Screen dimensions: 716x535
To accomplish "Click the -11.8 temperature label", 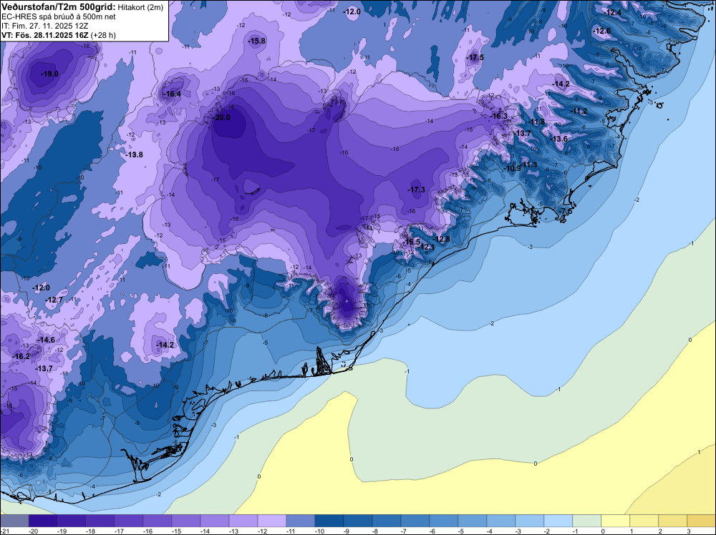I will coord(536,122).
